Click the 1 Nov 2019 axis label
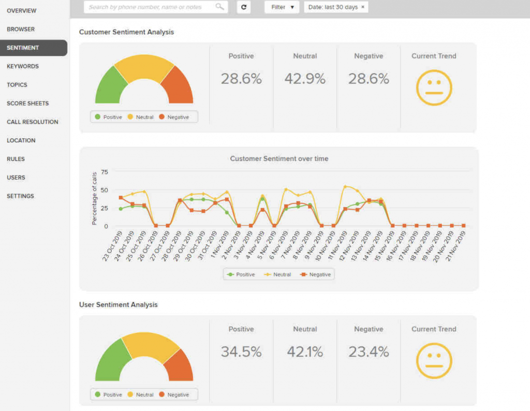Viewport: 530px width, 411px height. (x=219, y=245)
